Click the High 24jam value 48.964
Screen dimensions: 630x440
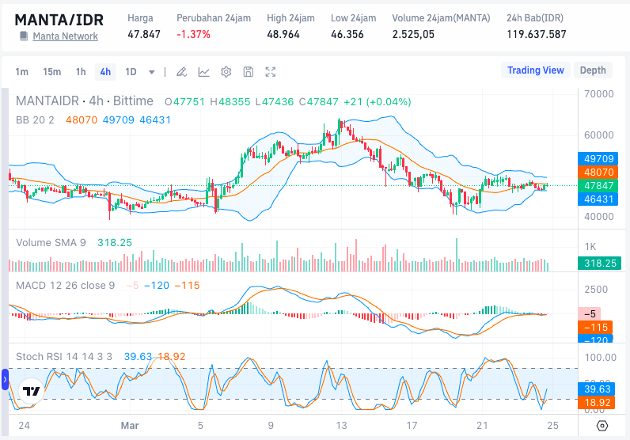[283, 35]
